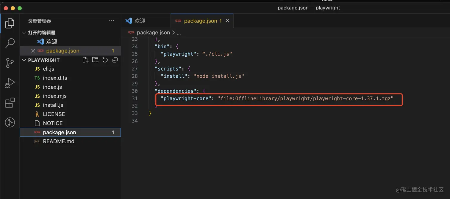Click line number 31 in gutter
450x199 pixels.
(135, 98)
